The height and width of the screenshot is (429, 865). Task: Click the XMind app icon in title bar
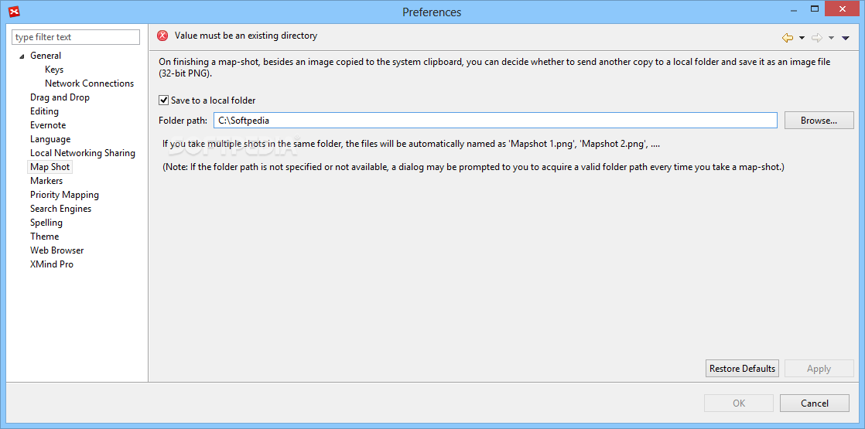coord(15,11)
